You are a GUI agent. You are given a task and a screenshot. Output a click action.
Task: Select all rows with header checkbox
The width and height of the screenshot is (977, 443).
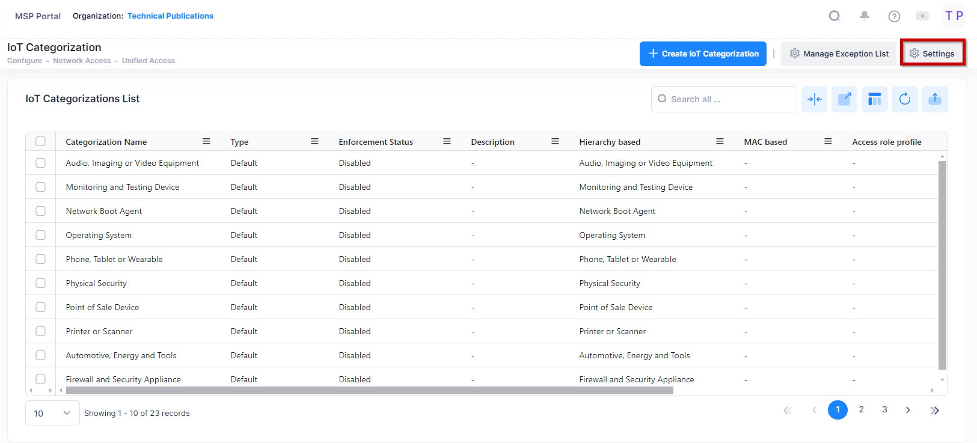(x=40, y=141)
